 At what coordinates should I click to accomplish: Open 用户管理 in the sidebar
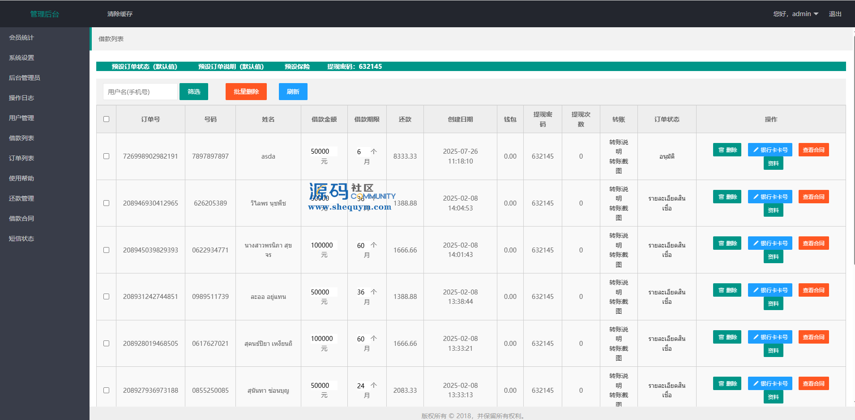[x=21, y=118]
